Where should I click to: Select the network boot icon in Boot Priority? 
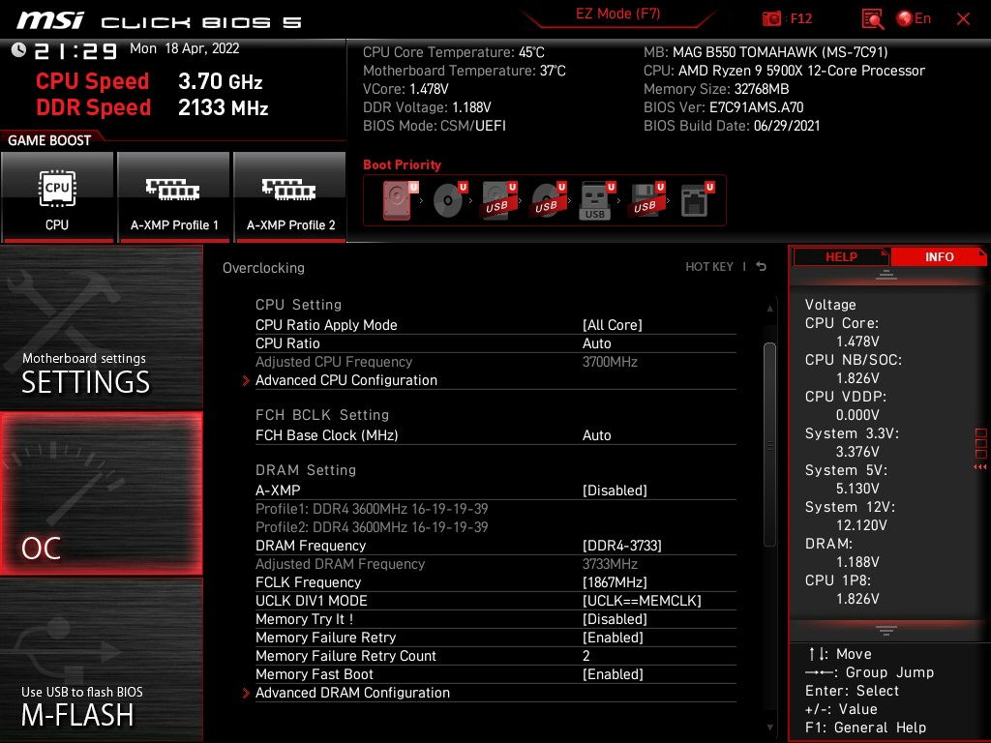[x=694, y=198]
